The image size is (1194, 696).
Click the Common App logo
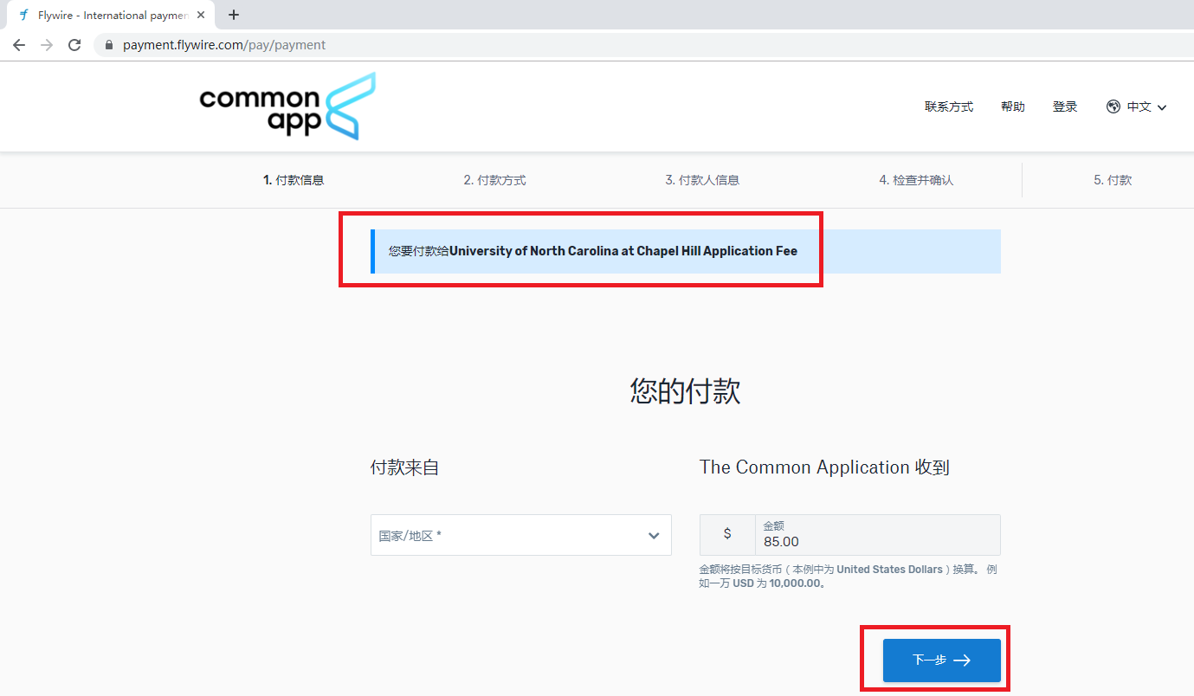[x=286, y=106]
